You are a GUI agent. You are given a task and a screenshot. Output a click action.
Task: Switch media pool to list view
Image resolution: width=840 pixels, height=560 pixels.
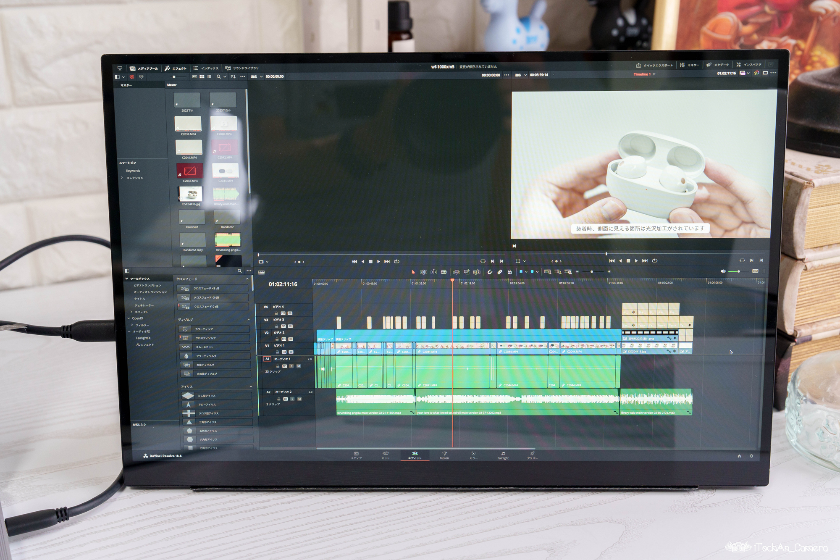coord(209,76)
